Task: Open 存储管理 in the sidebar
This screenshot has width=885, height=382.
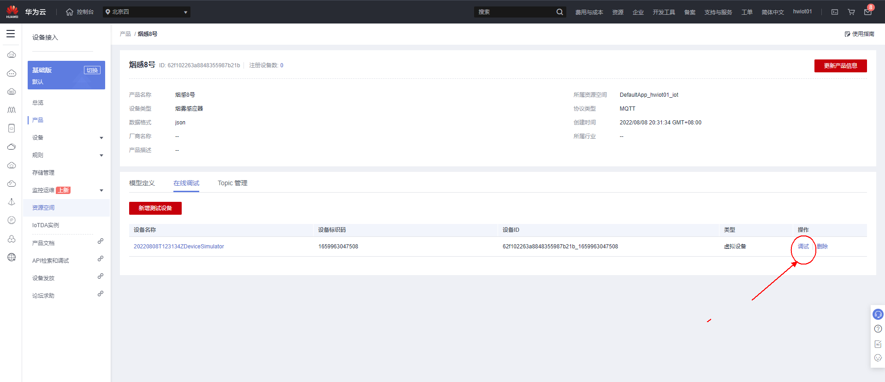Action: 43,173
